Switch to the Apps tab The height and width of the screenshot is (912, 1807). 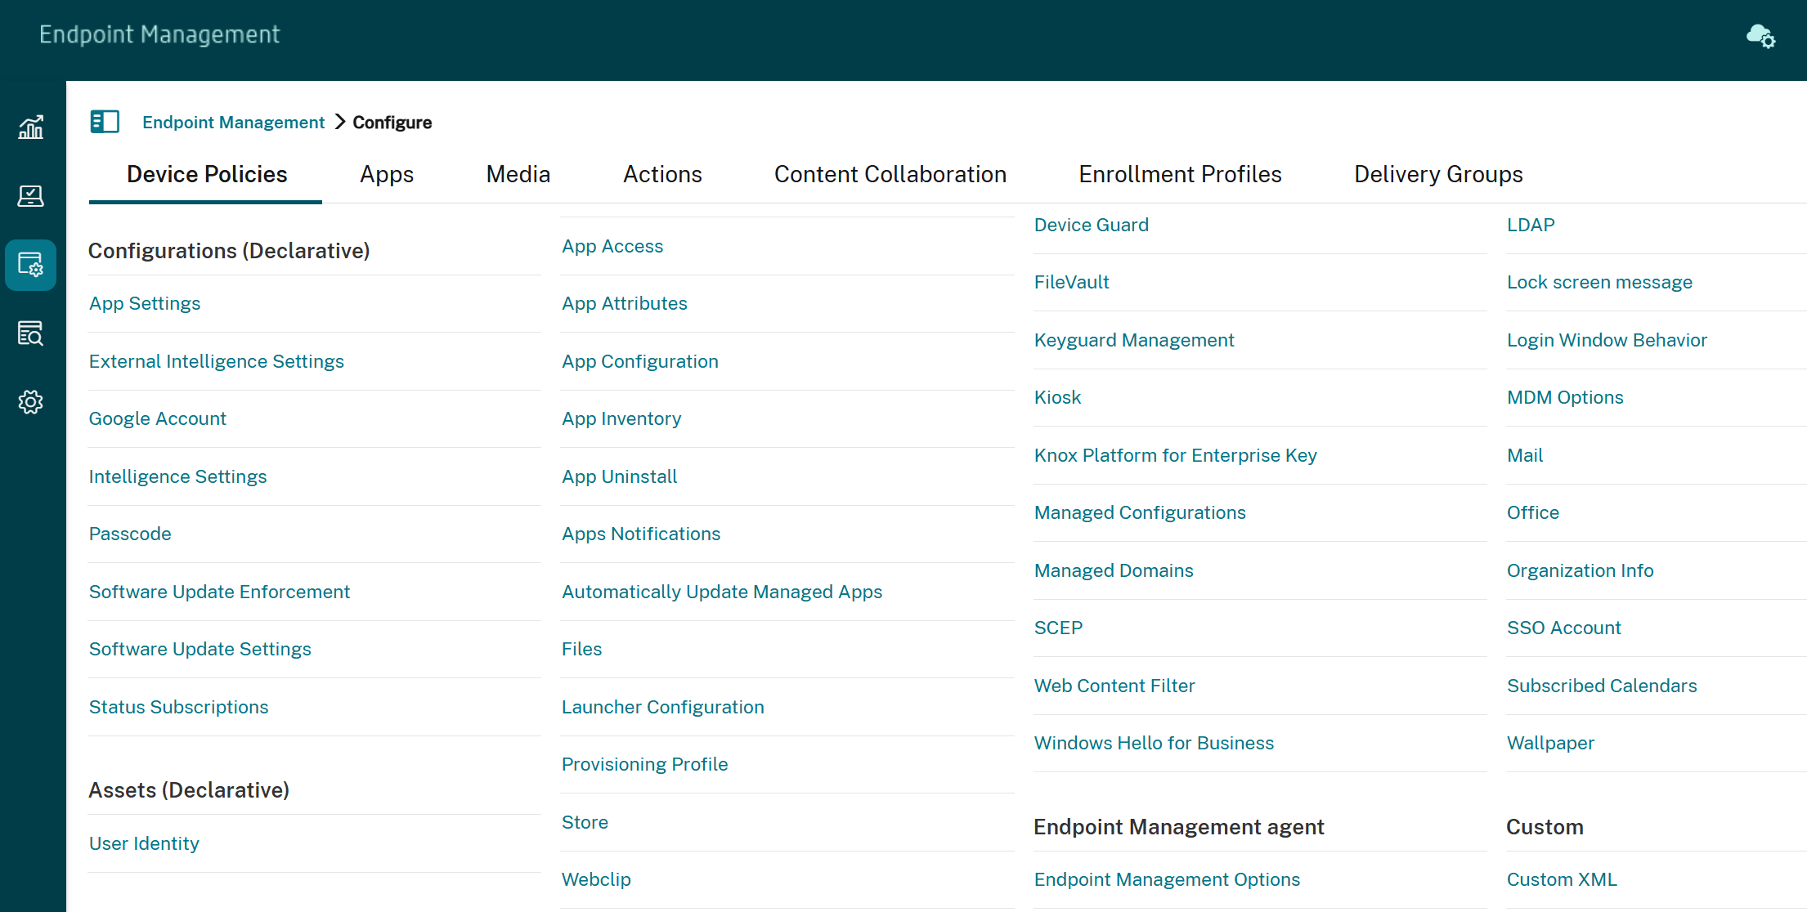[387, 174]
